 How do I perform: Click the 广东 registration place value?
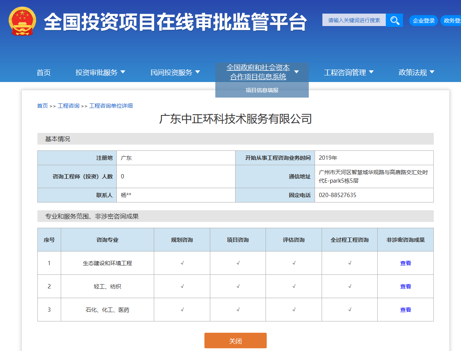(x=126, y=158)
